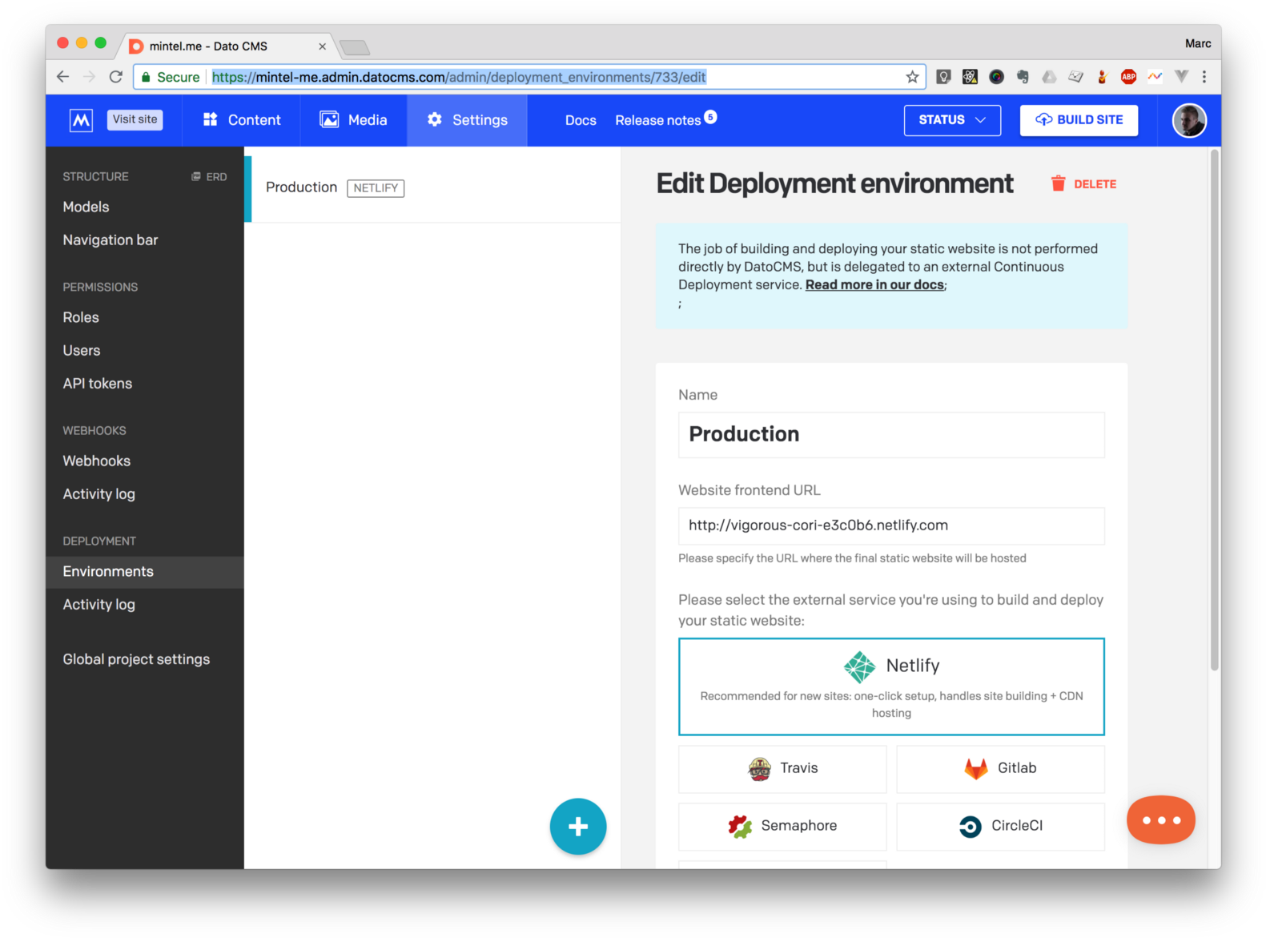
Task: Click the BUILD SITE button
Action: coord(1079,120)
